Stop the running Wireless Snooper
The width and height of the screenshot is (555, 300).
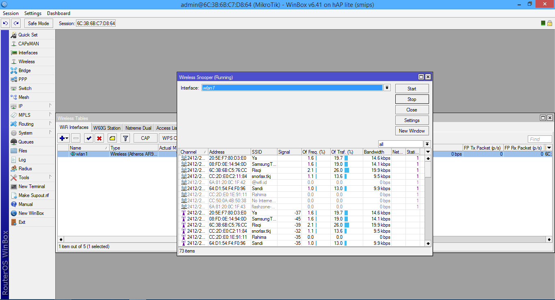412,99
